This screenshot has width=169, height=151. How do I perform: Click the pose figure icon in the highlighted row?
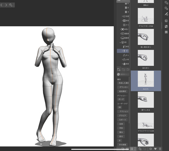pyautogui.click(x=124, y=51)
